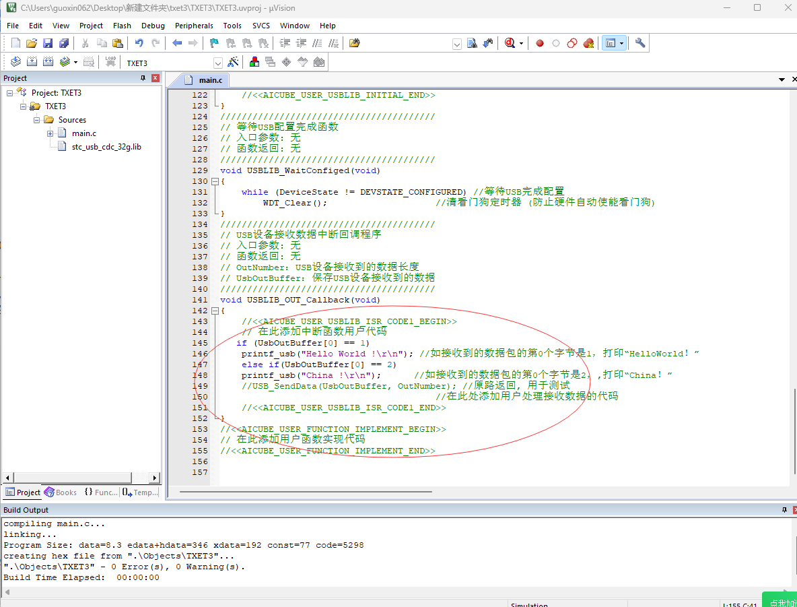Collapse the Sources group node
Viewport: 797px width, 607px height.
(x=36, y=120)
